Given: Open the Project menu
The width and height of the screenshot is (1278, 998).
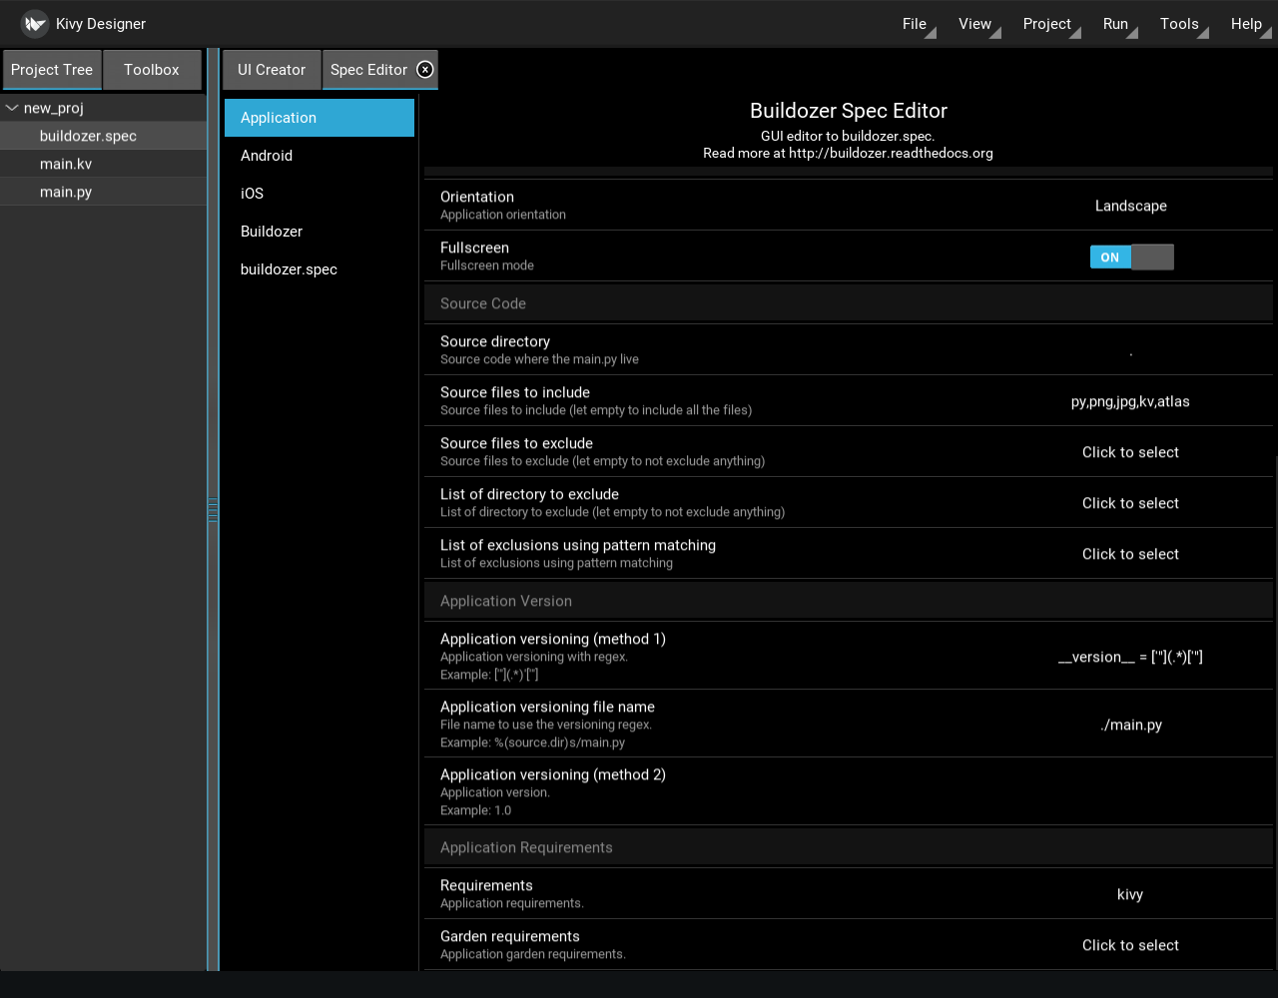Looking at the screenshot, I should tap(1046, 24).
